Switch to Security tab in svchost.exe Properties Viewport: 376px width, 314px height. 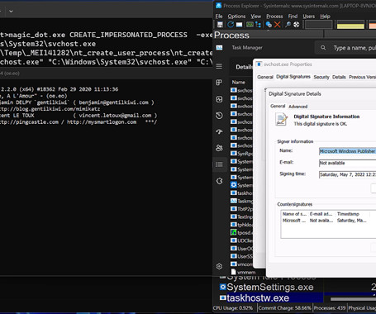(321, 77)
